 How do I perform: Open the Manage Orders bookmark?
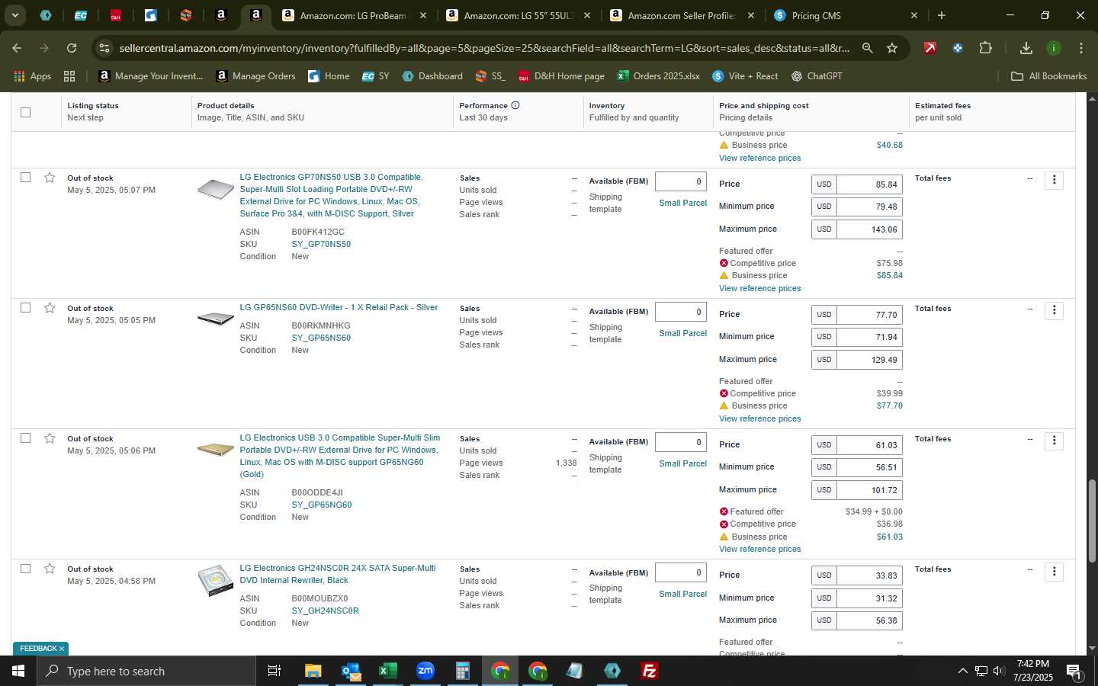coord(255,76)
